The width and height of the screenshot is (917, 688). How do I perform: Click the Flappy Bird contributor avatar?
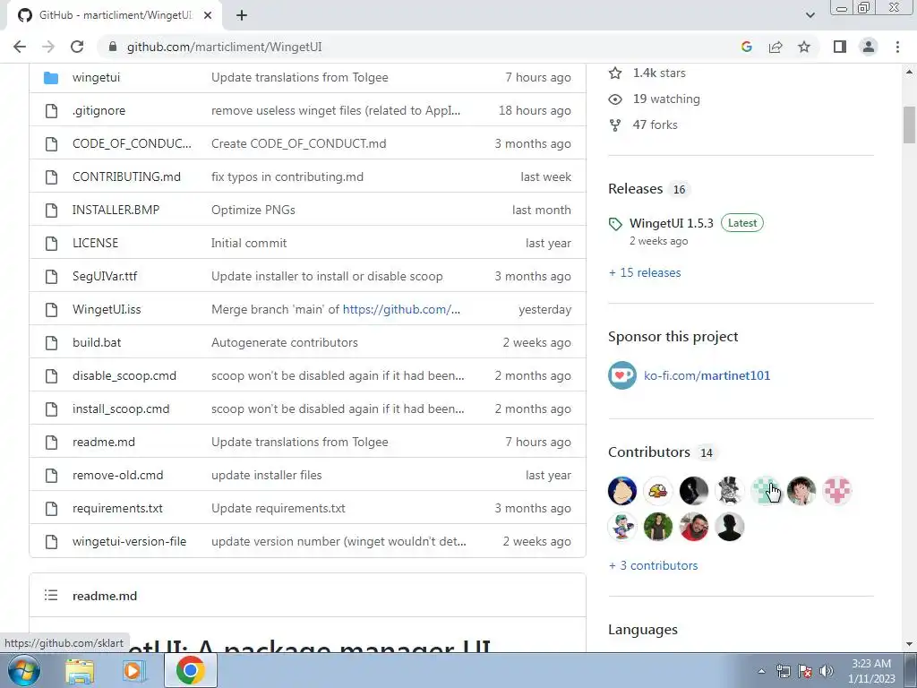coord(658,491)
